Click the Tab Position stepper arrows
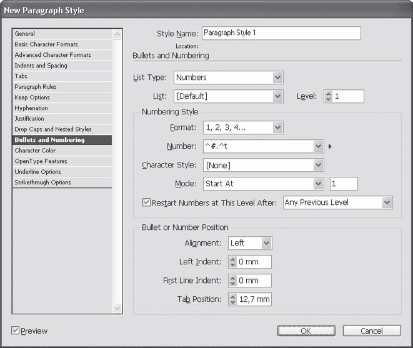The height and width of the screenshot is (348, 413). [x=233, y=299]
